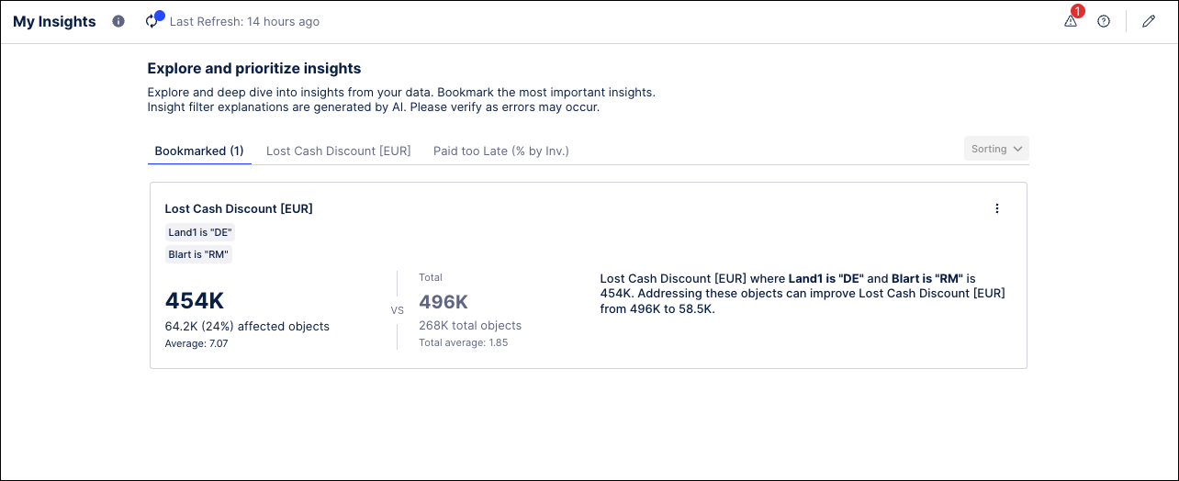The width and height of the screenshot is (1179, 481).
Task: Click the refresh data icon
Action: [152, 21]
